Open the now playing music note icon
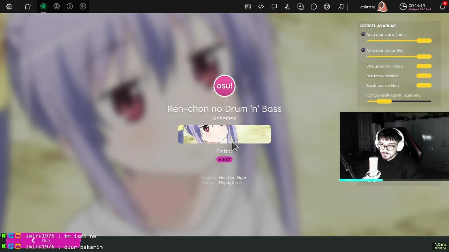 (x=341, y=7)
